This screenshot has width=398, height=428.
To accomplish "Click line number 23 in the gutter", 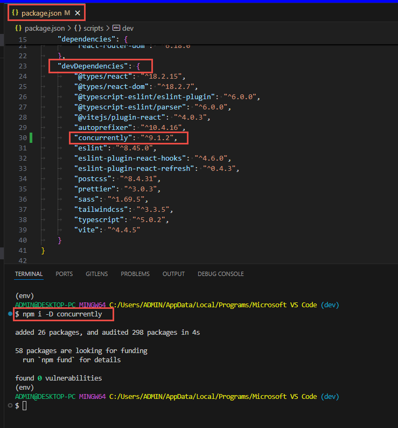I will point(22,66).
